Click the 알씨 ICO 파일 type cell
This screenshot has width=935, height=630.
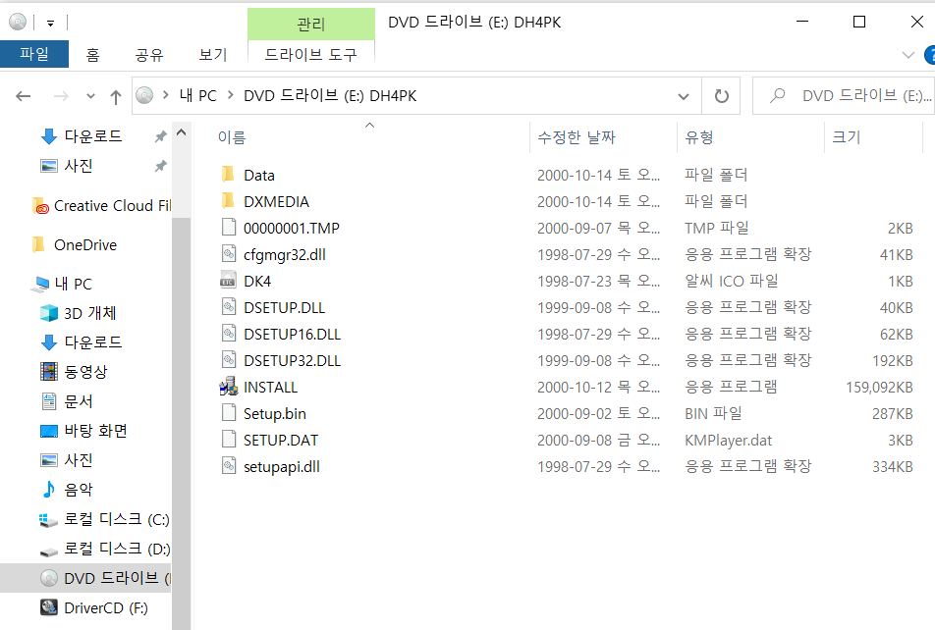pos(731,281)
